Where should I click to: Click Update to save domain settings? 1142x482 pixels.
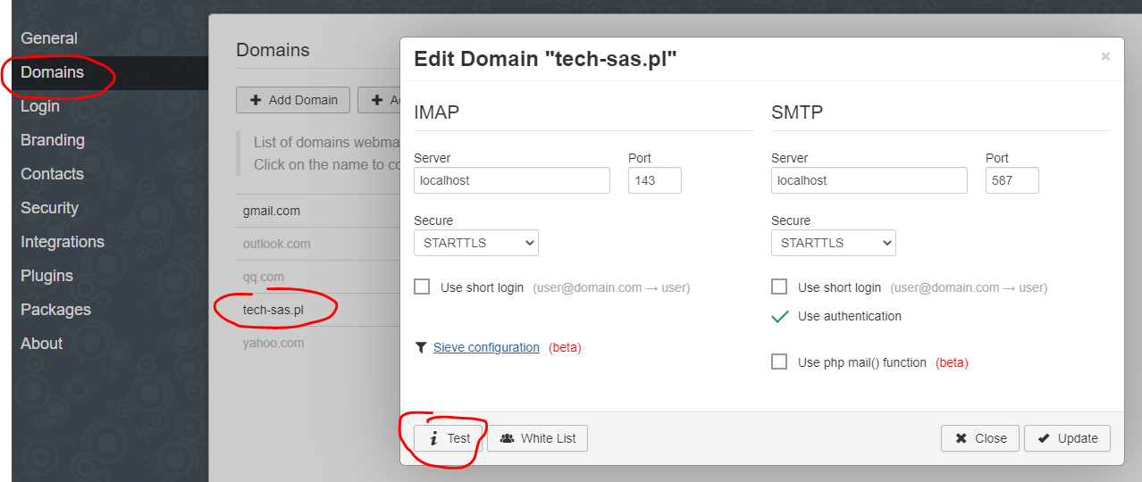[1068, 438]
